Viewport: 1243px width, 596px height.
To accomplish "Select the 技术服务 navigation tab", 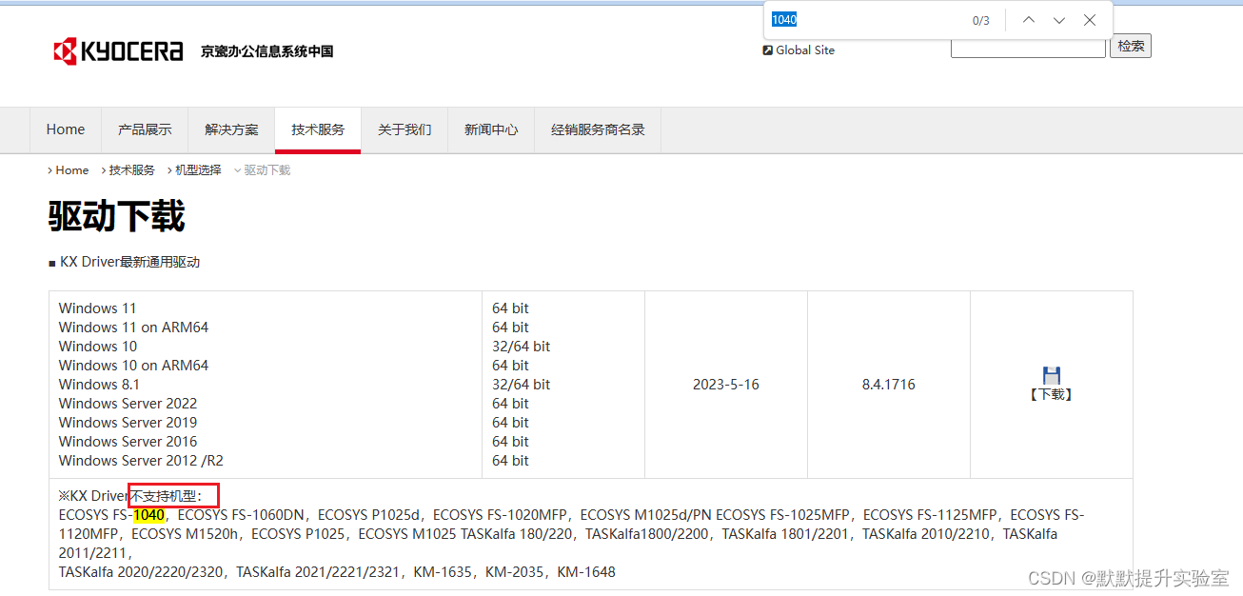I will pos(318,129).
